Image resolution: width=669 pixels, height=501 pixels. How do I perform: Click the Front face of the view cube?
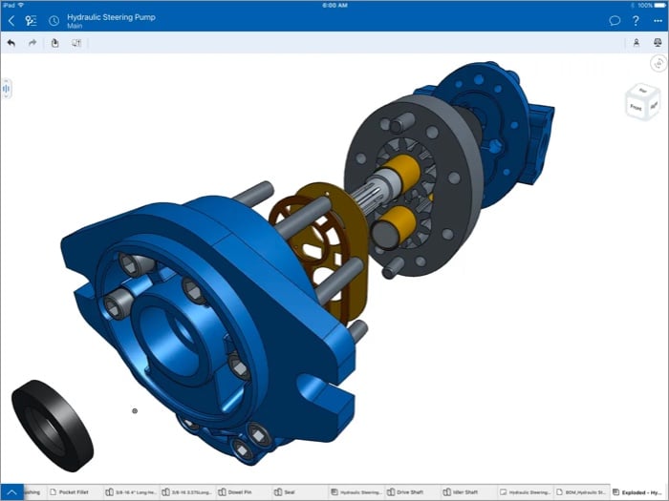[637, 107]
